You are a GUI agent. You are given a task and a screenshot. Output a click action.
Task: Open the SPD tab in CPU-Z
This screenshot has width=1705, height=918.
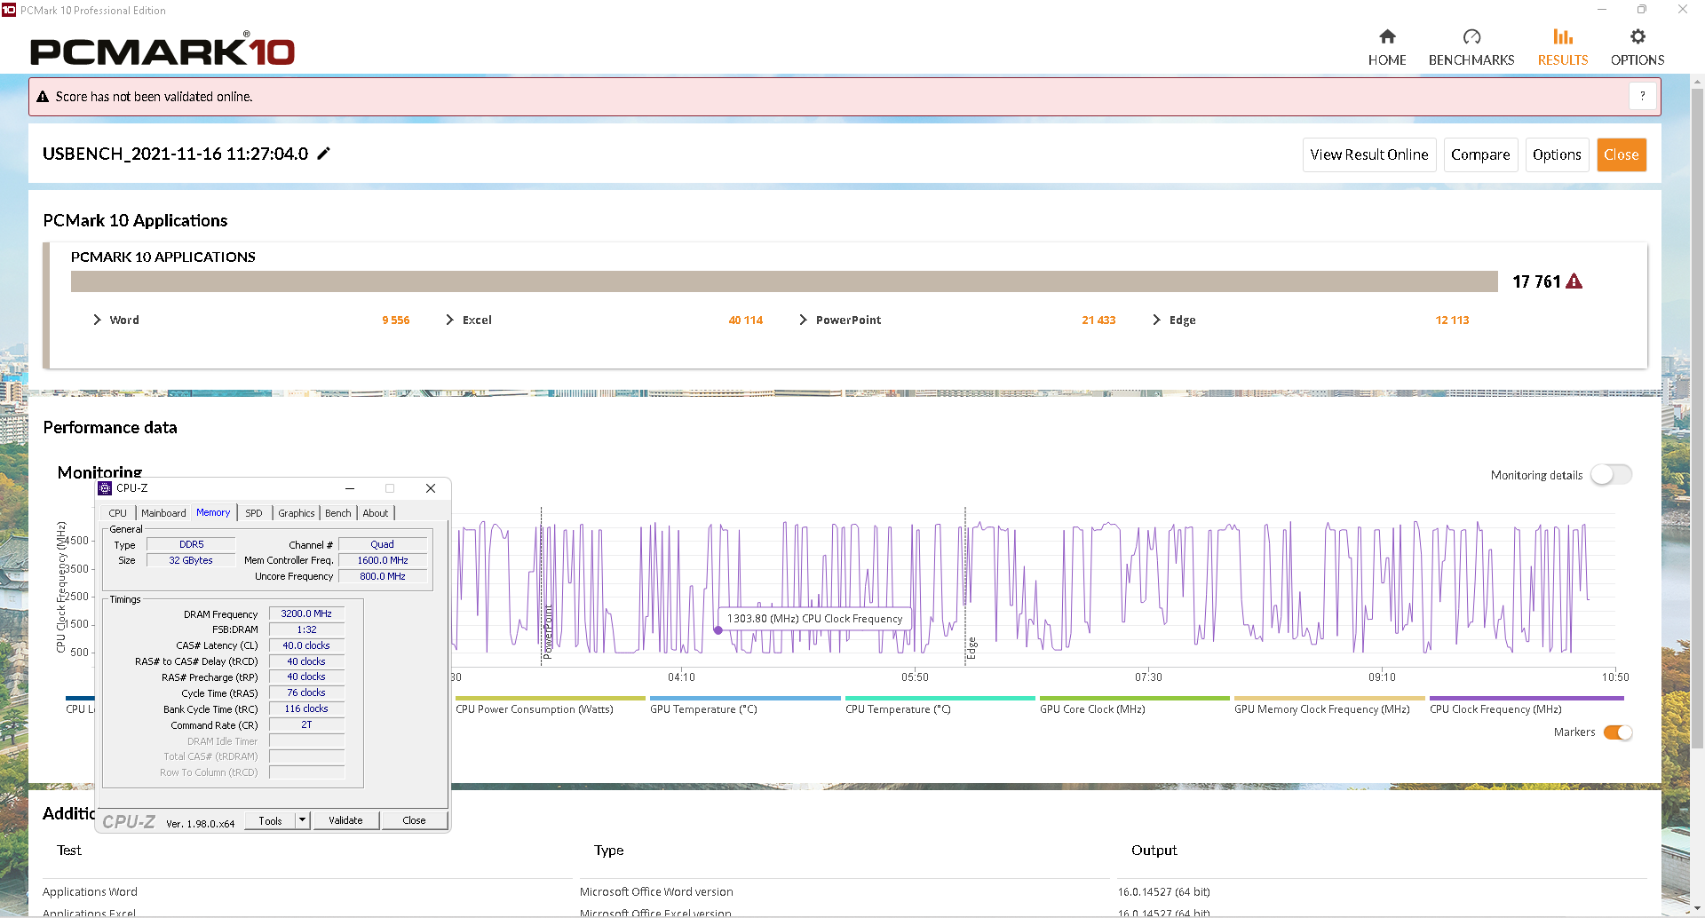point(254,513)
